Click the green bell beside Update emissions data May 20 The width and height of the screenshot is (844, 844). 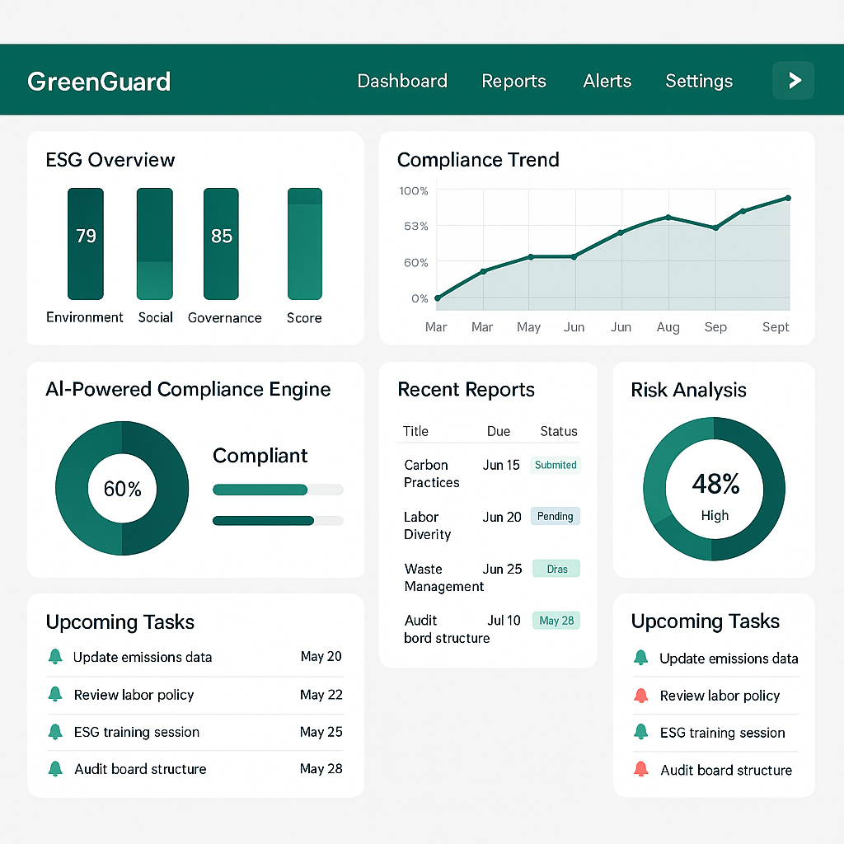pos(55,657)
